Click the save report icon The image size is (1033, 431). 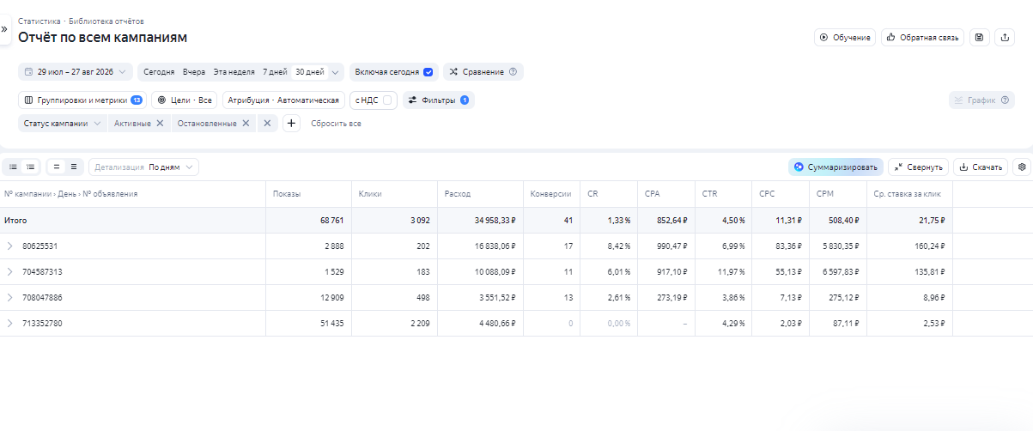979,38
